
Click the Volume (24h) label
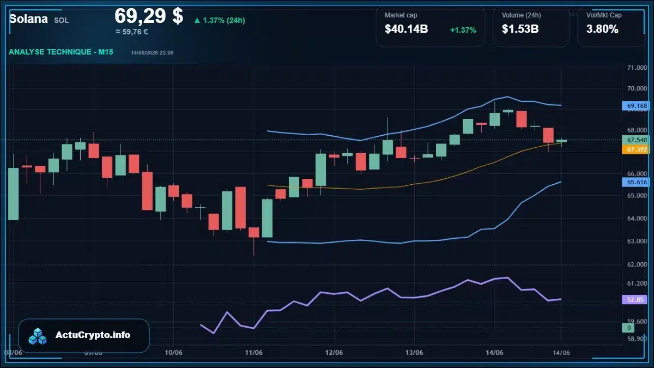(x=520, y=15)
